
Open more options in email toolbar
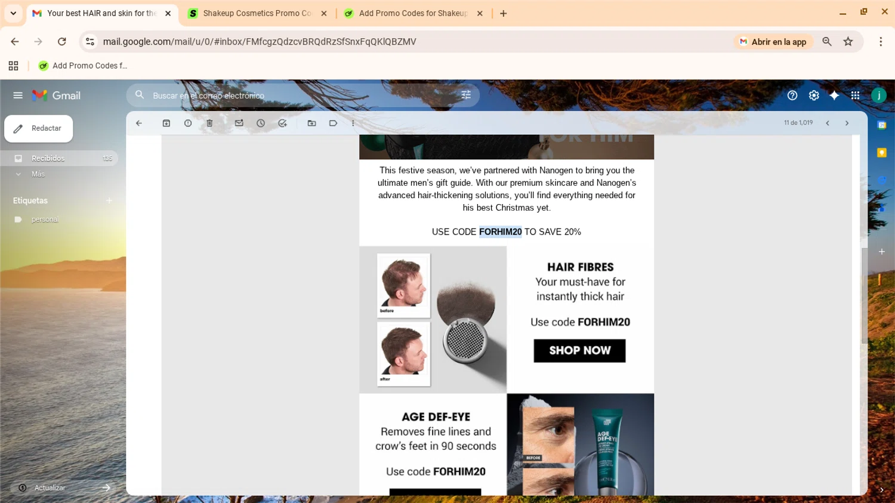pyautogui.click(x=353, y=123)
